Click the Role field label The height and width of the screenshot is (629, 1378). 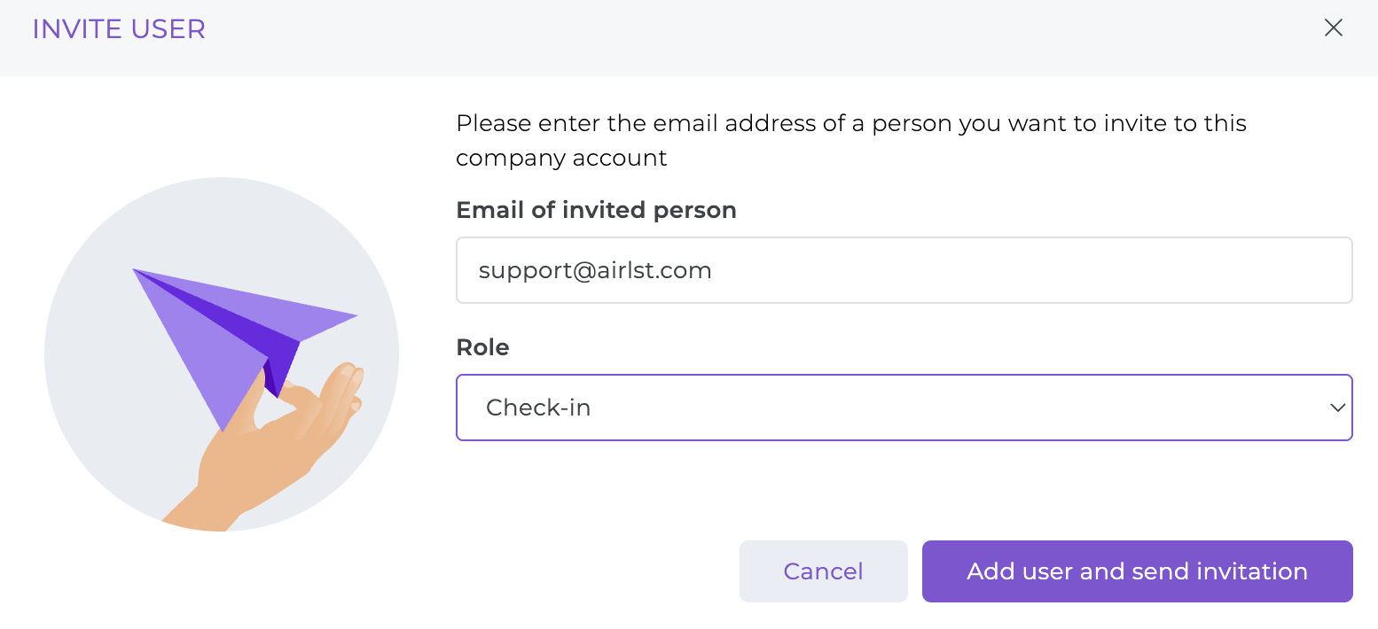(482, 347)
